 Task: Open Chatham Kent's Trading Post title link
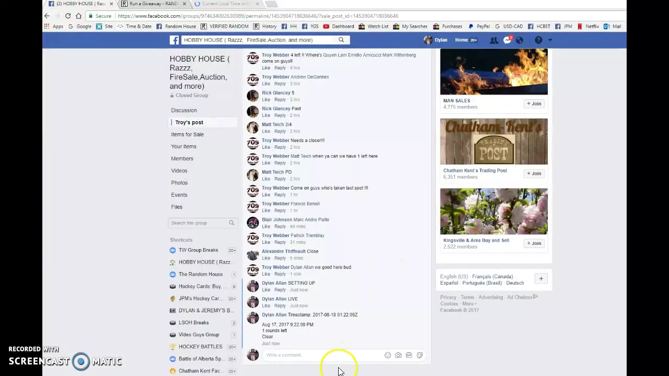(475, 171)
